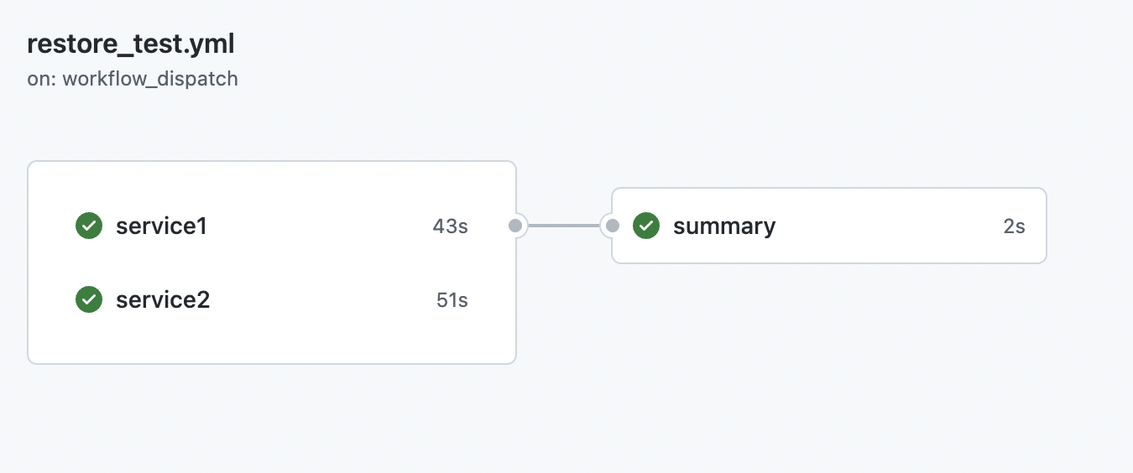
Task: Click the on: workflow_dispatch trigger text
Action: [133, 80]
